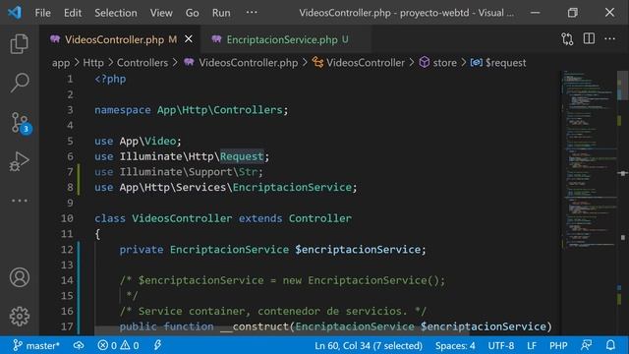
Task: Open Source Control view with 3 changes
Action: (21, 122)
